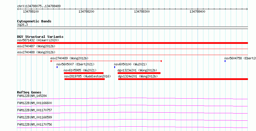Click the nsv5604758 (Ebert) label

(240, 58)
